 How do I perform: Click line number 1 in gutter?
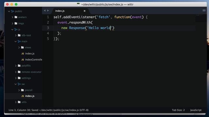coord(48,17)
